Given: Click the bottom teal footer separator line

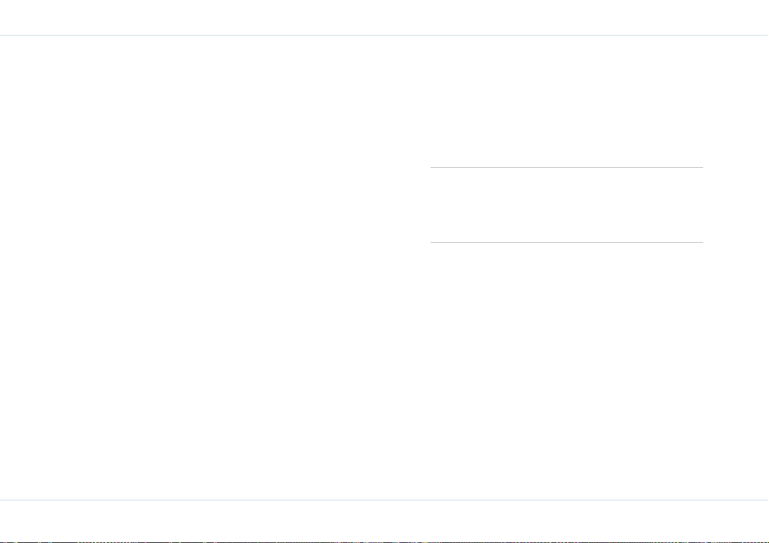Looking at the screenshot, I should (385, 500).
